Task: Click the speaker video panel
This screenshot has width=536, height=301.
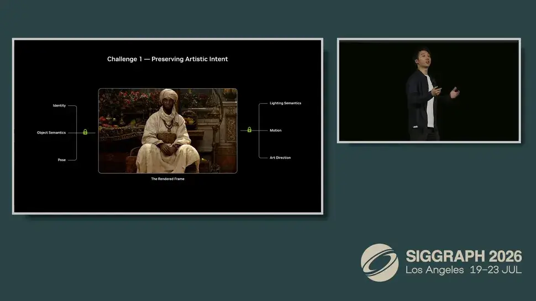Action: point(429,90)
